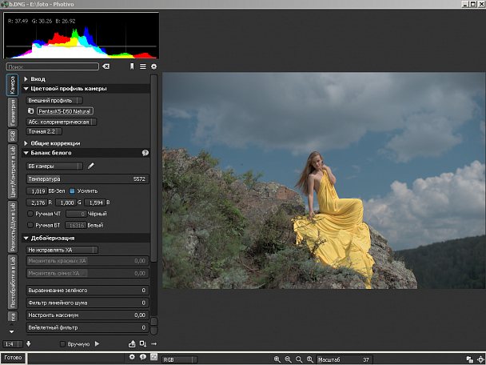The width and height of the screenshot is (486, 365).
Task: Click the Настроить максимум slider
Action: 87,315
